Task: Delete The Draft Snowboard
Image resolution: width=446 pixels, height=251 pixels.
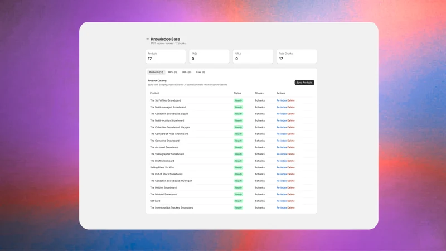Action: tap(291, 161)
